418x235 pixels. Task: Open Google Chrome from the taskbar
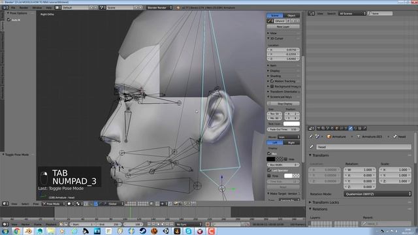tap(17, 231)
